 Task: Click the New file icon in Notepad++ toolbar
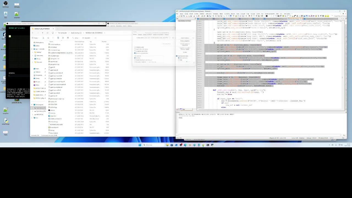click(x=177, y=16)
